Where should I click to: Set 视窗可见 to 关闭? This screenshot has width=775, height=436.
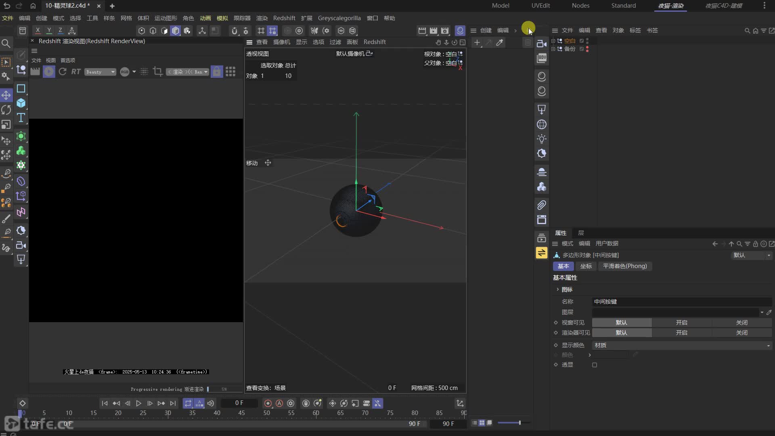pos(742,323)
